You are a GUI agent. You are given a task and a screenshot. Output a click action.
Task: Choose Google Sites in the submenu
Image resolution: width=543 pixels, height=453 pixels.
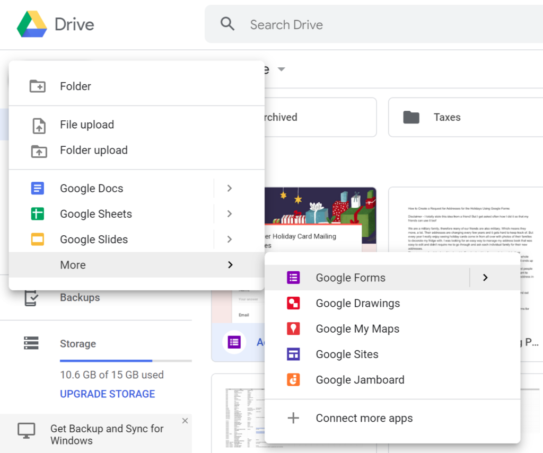[x=392, y=354]
